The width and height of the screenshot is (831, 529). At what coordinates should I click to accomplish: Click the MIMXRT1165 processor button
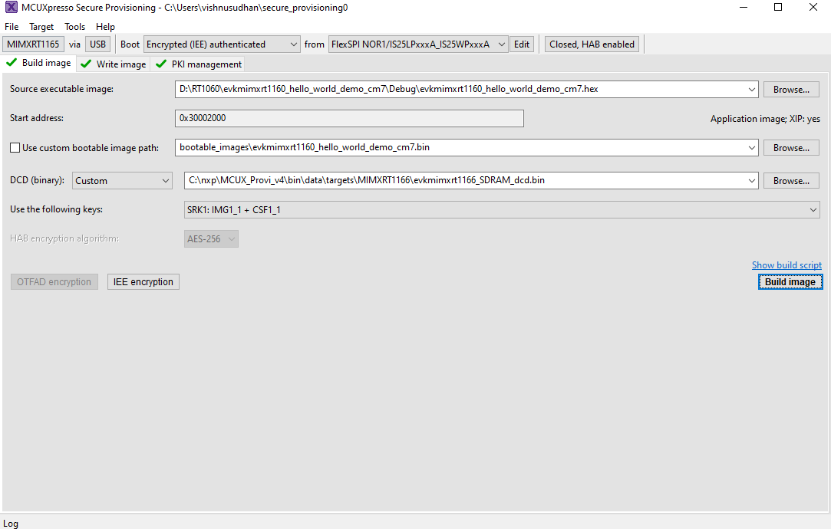[x=33, y=44]
